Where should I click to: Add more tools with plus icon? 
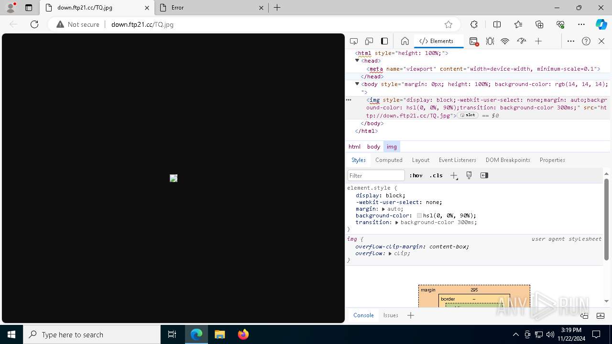(x=538, y=41)
